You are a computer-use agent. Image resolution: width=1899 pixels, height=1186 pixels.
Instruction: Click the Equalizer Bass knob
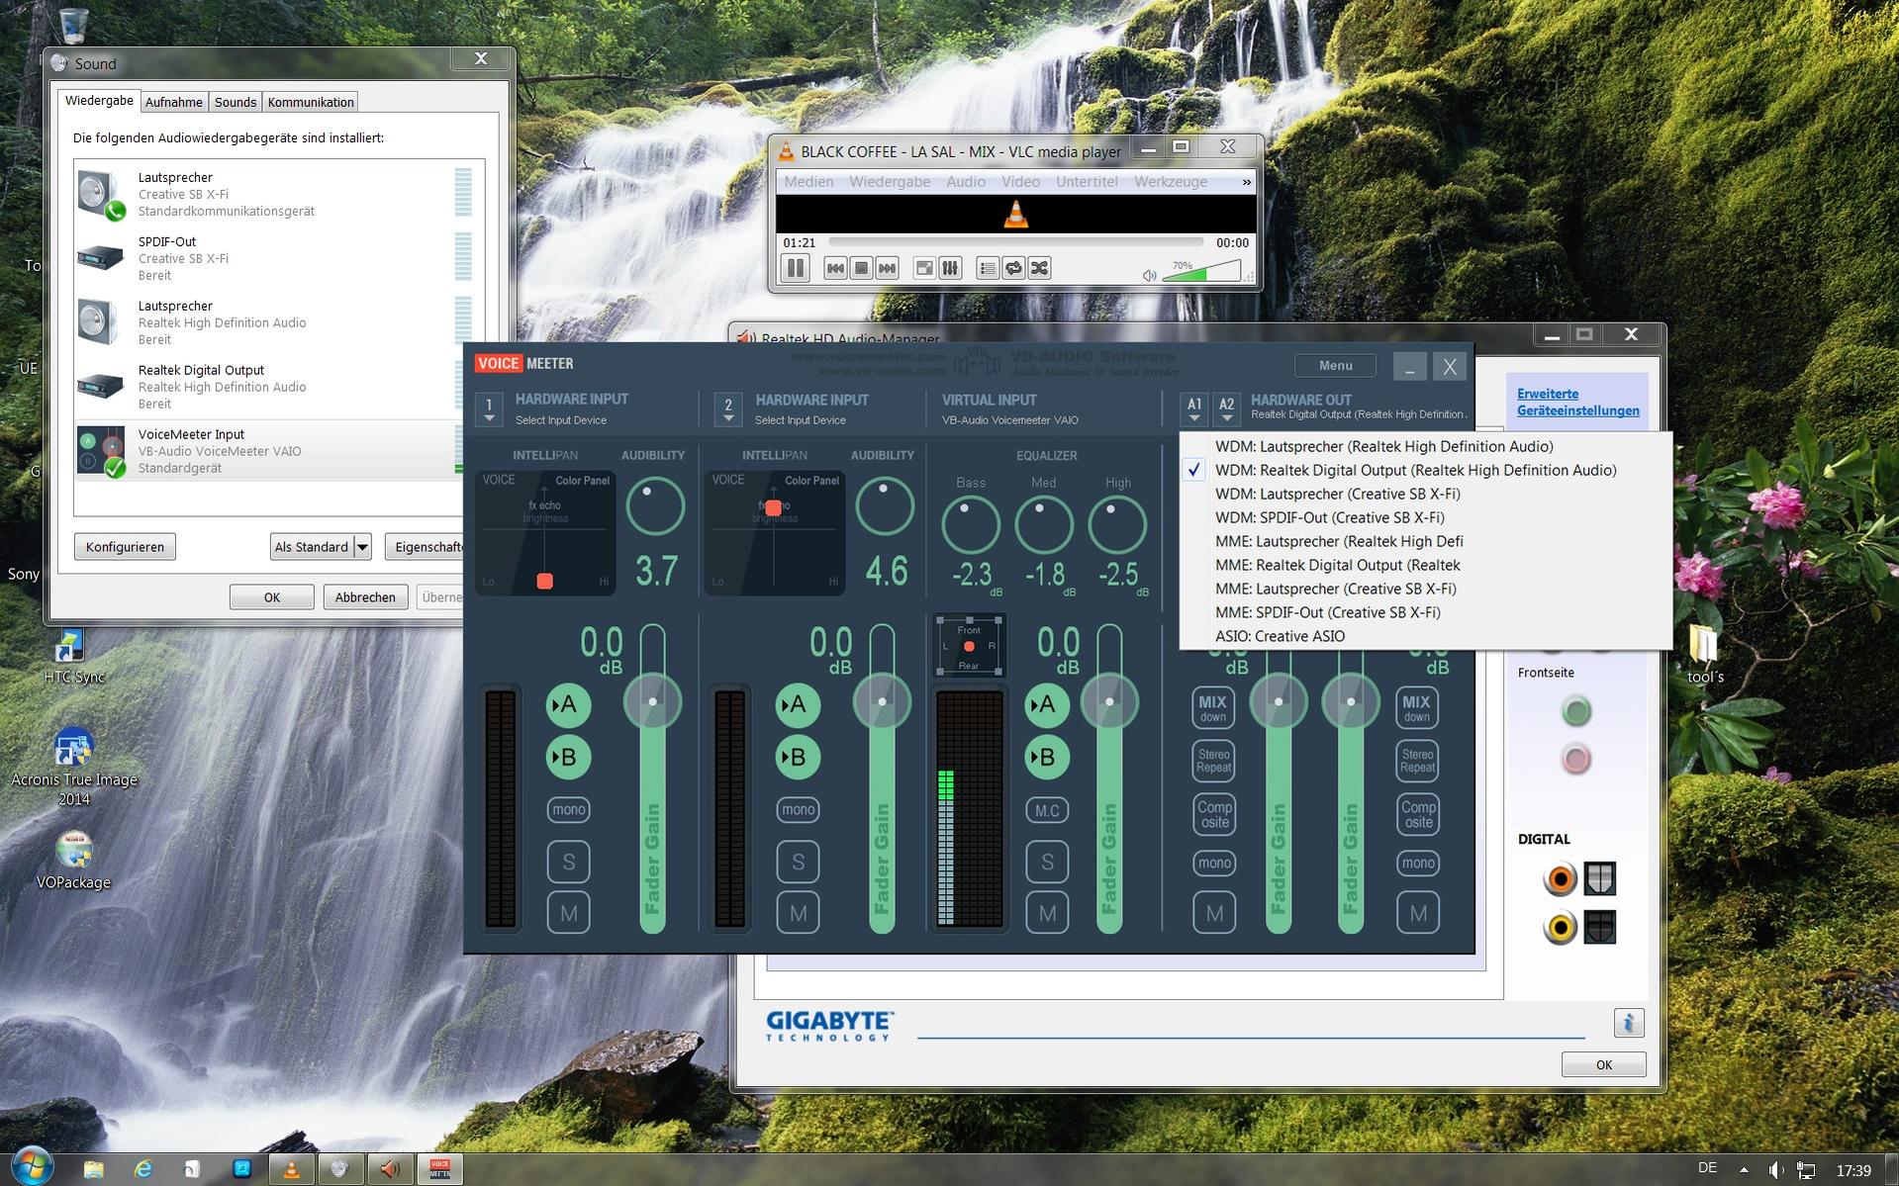pos(970,524)
